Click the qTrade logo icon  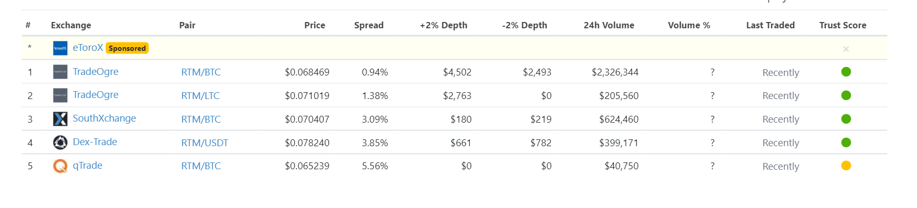point(60,166)
